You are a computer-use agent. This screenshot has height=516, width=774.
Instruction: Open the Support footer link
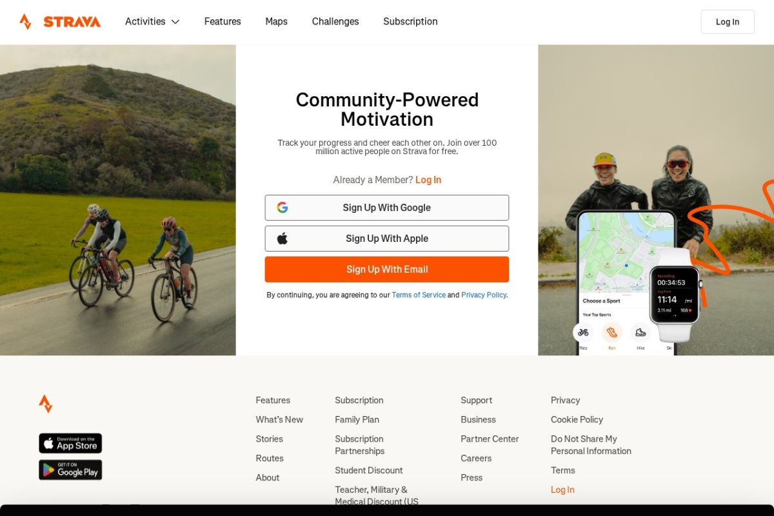(x=477, y=401)
